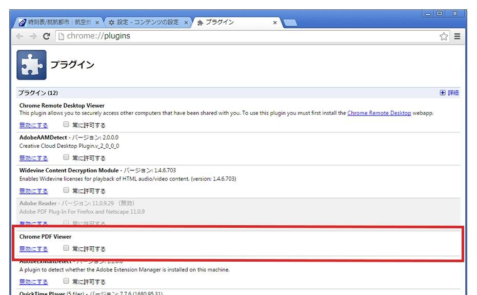Click the AdobeAAMDetect plugin name
Image resolution: width=477 pixels, height=295 pixels.
point(43,137)
